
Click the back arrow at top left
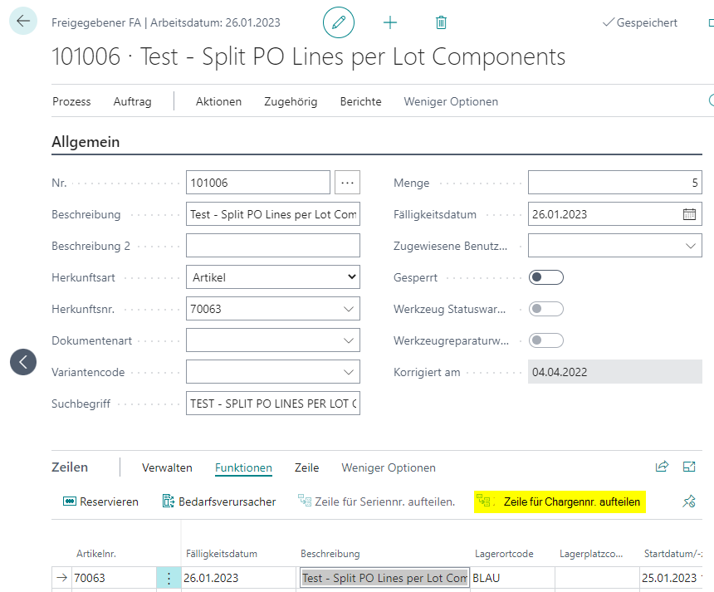[22, 21]
